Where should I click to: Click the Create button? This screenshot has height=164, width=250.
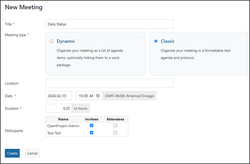coord(12,153)
